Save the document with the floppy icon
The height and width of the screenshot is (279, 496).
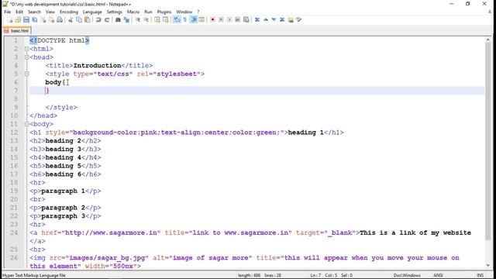click(26, 20)
